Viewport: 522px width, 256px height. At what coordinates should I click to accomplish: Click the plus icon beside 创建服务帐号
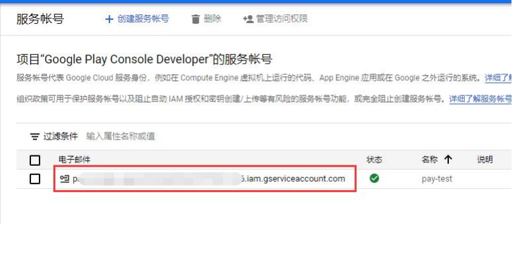(x=109, y=19)
